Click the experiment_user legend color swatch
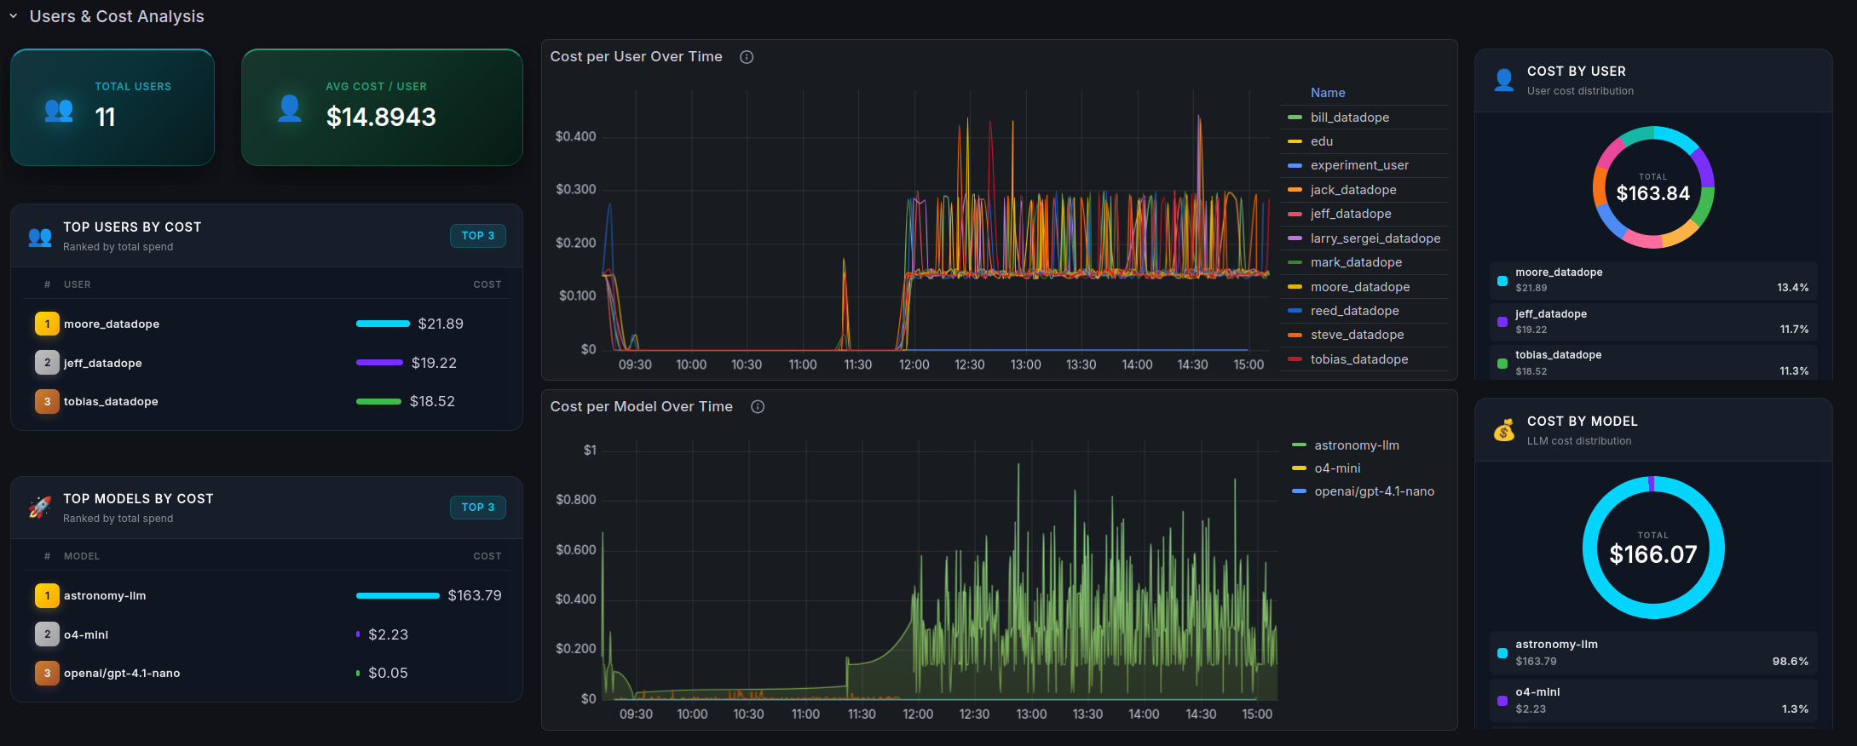This screenshot has width=1857, height=746. [1295, 165]
